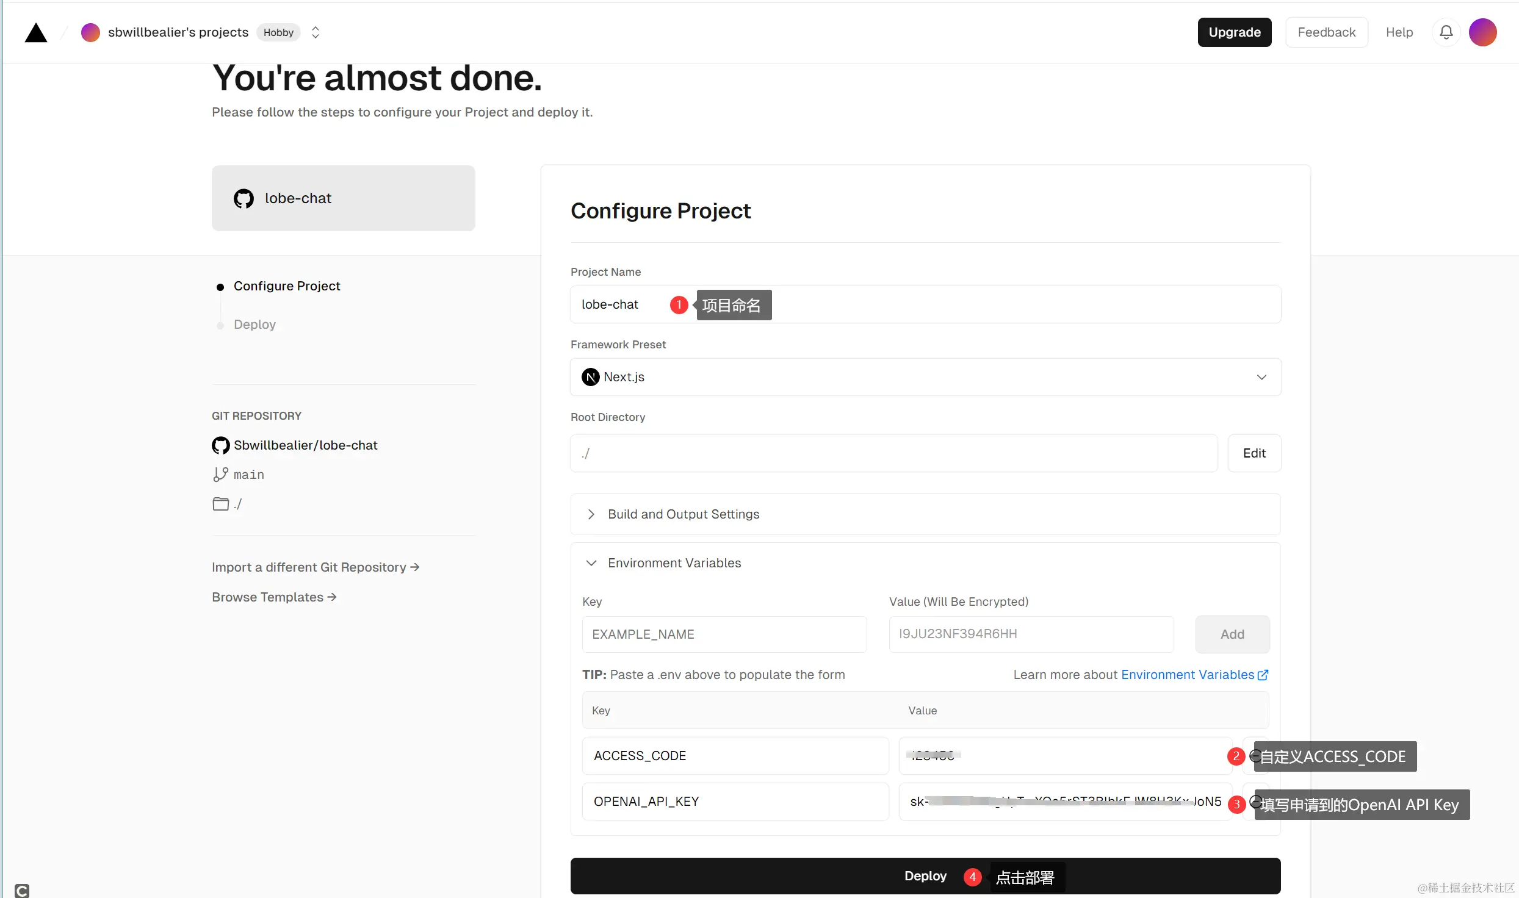Viewport: 1519px width, 898px height.
Task: Click the GitHub logo icon for lobe-chat
Action: pyautogui.click(x=244, y=198)
